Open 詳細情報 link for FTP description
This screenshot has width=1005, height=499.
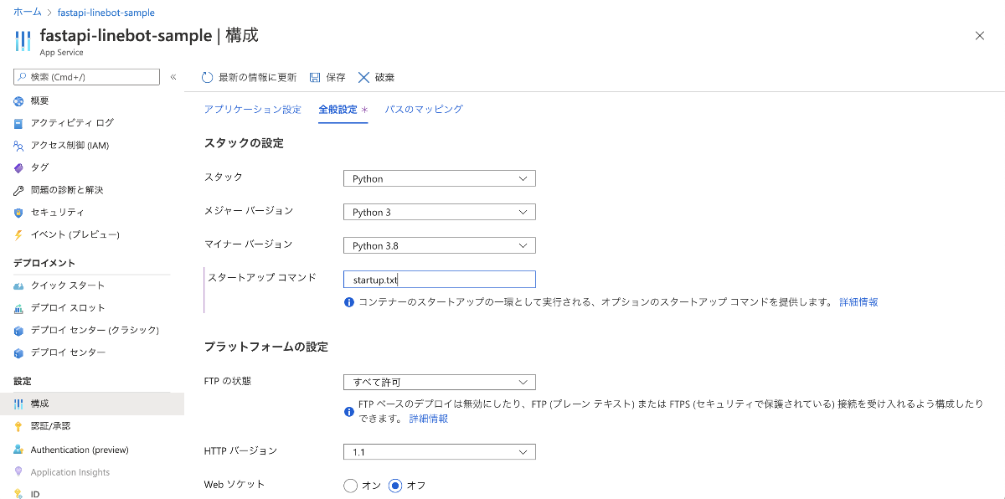click(428, 419)
